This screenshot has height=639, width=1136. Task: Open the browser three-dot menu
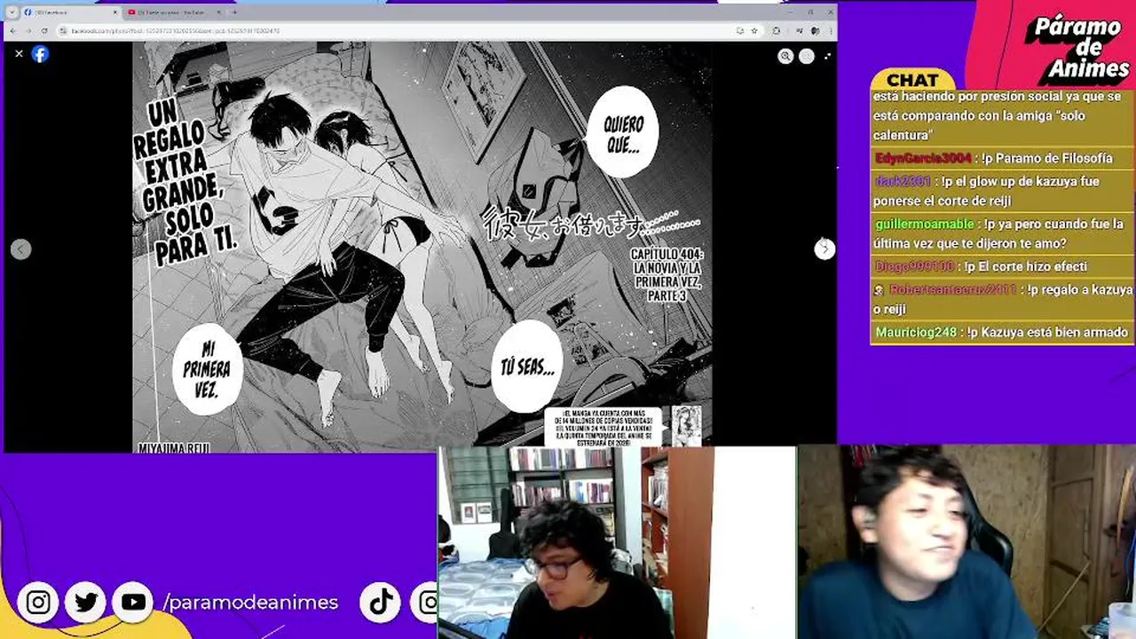(829, 30)
